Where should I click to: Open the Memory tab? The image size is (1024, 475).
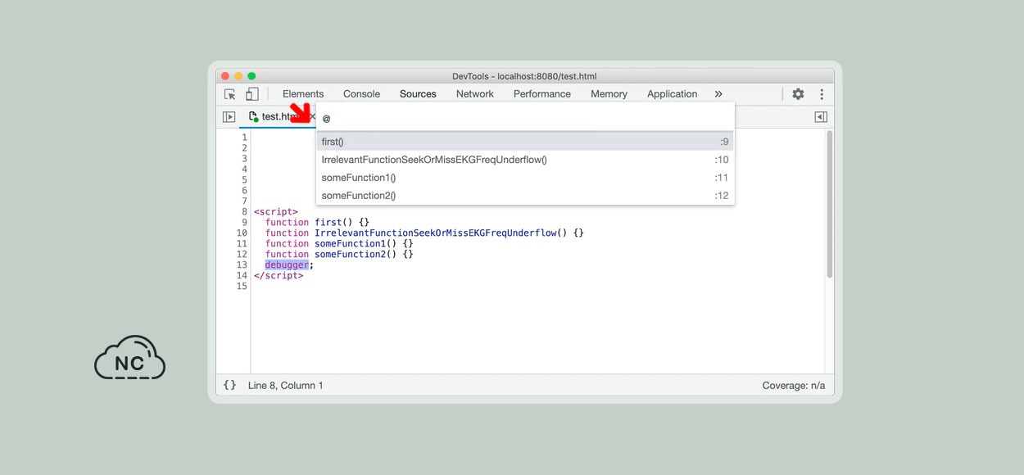coord(609,94)
